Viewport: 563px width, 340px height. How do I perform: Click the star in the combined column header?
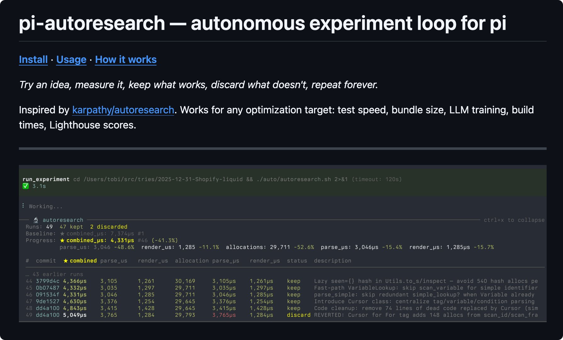coord(65,261)
